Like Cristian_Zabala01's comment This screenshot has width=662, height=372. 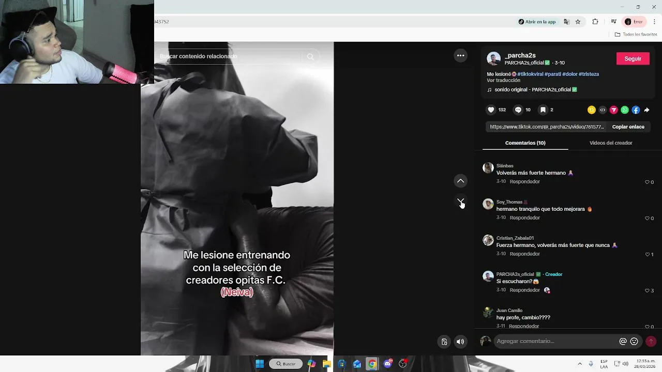(647, 255)
